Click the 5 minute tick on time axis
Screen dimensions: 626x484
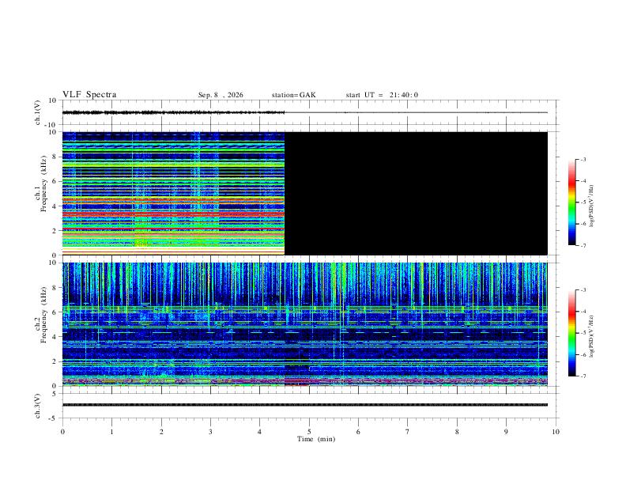click(x=309, y=432)
